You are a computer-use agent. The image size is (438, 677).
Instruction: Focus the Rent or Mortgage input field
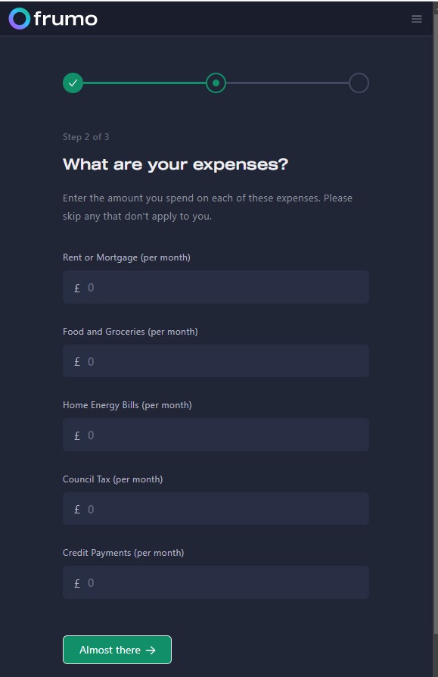tap(216, 287)
